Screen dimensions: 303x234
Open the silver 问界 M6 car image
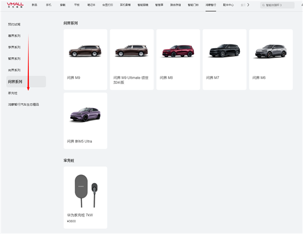271,51
